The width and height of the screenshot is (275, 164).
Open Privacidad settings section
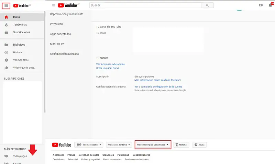pos(56,24)
